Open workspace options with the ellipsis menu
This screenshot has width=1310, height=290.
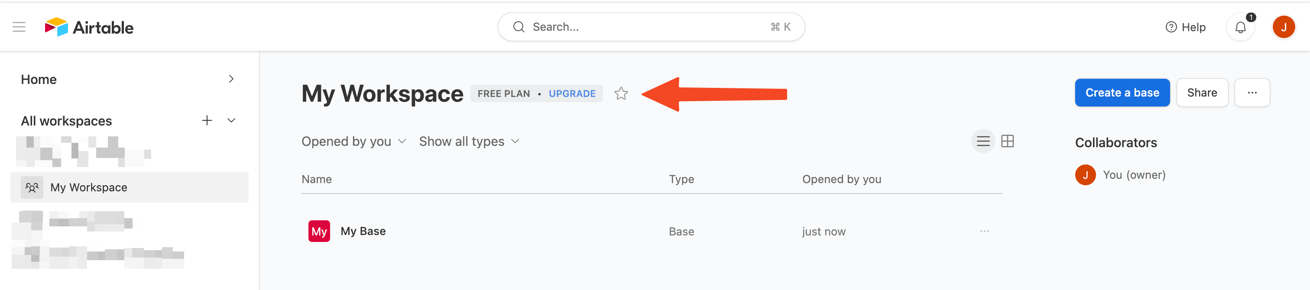(x=1252, y=93)
